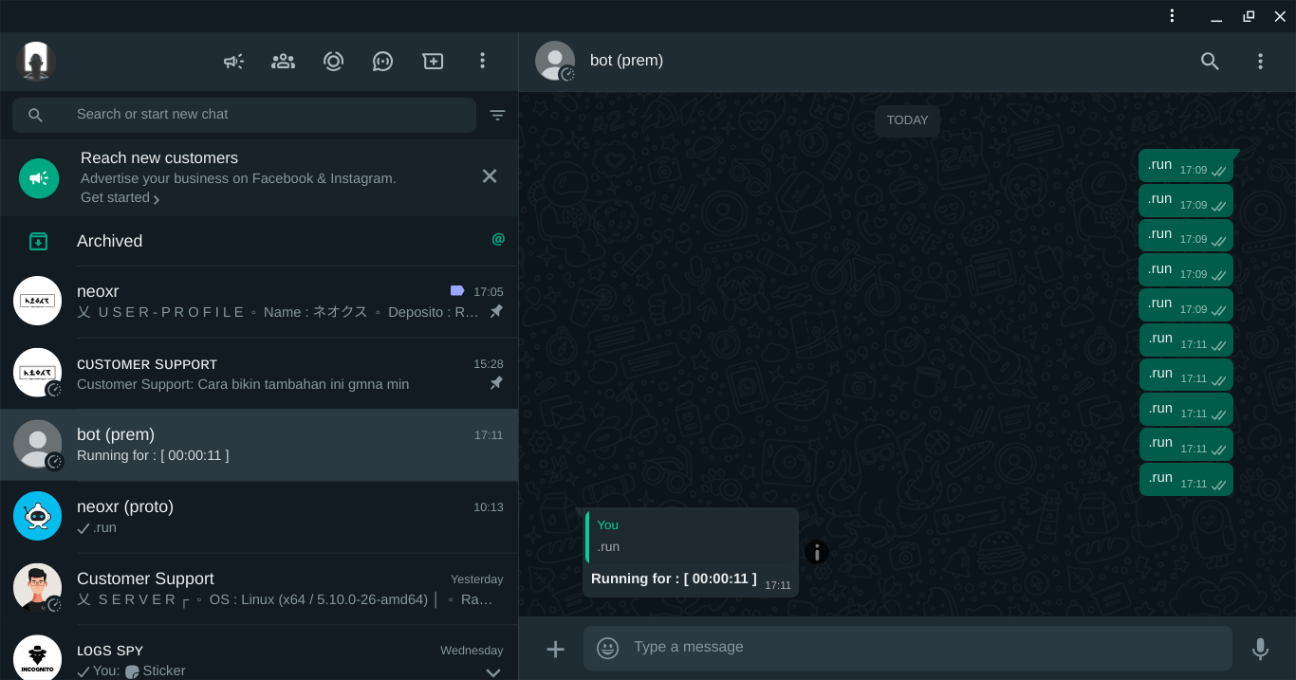The width and height of the screenshot is (1296, 680).
Task: Toggle the unread chats filter icon
Action: (x=497, y=115)
